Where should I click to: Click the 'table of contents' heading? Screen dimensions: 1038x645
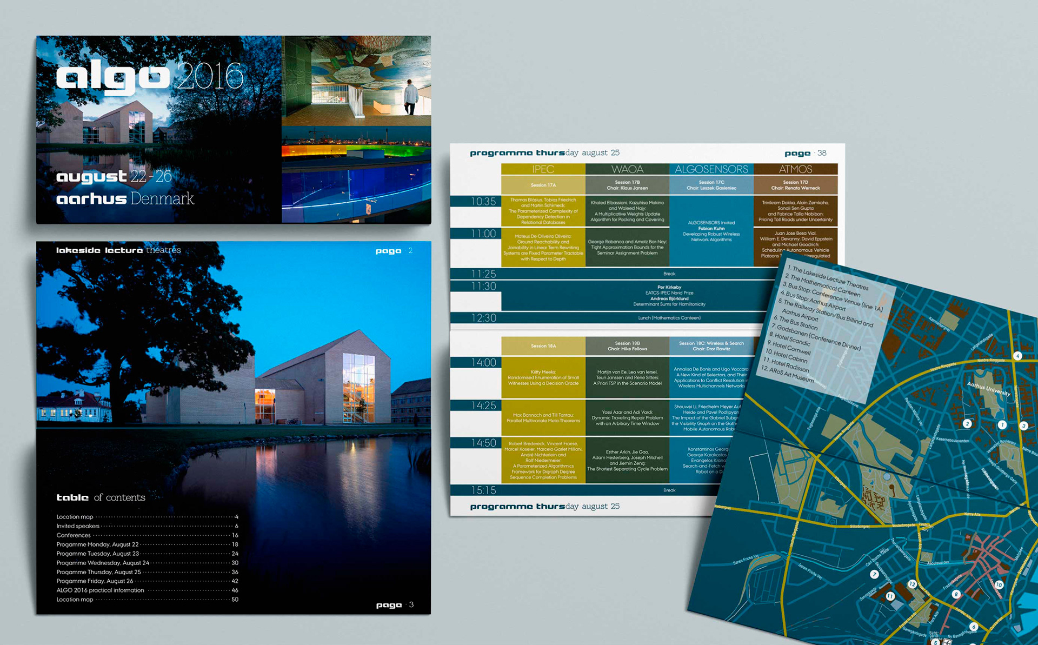point(101,497)
